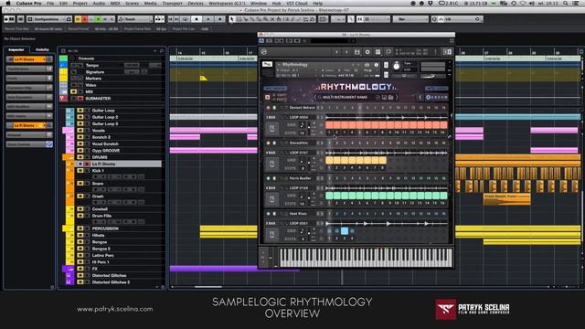Toggle power on Ferris Bueller loop
The width and height of the screenshot is (585, 329).
(268, 178)
